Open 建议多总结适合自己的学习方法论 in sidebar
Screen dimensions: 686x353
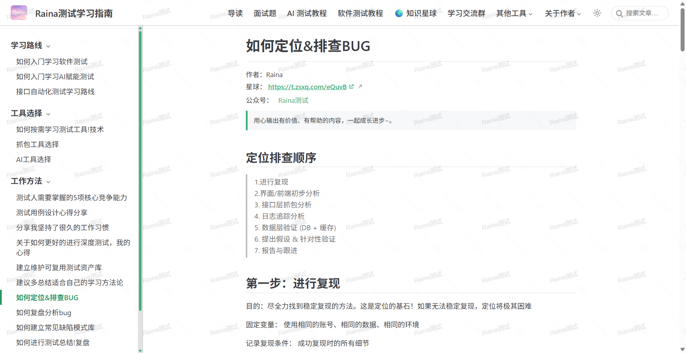click(x=70, y=282)
